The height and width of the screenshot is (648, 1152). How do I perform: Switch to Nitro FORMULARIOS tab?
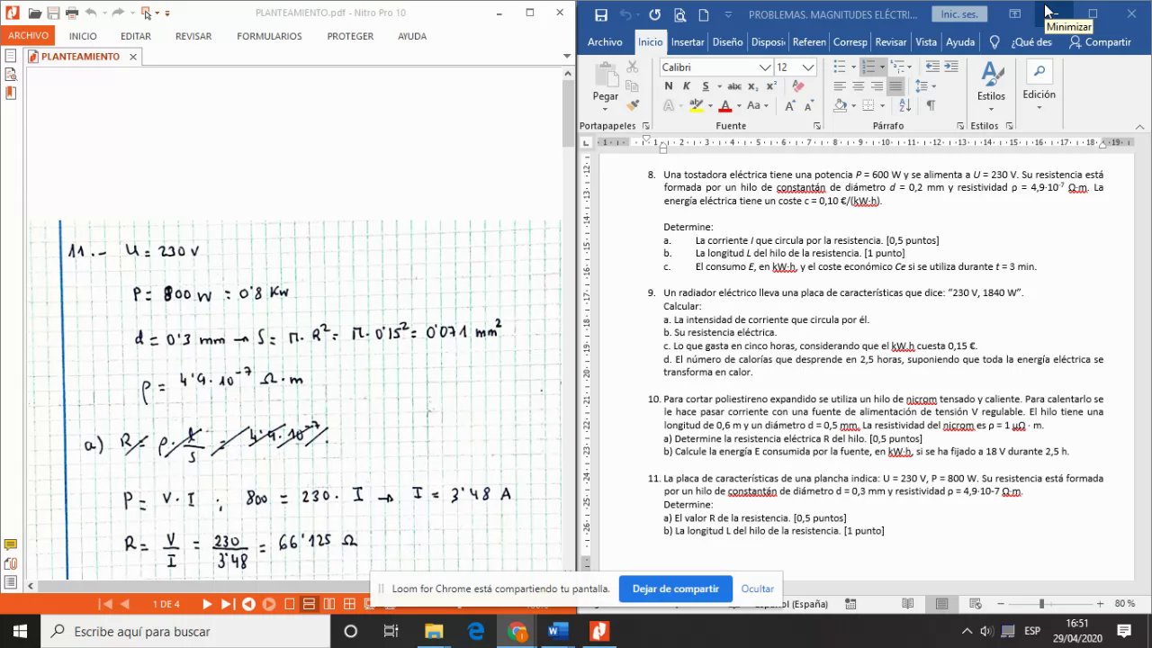[269, 36]
